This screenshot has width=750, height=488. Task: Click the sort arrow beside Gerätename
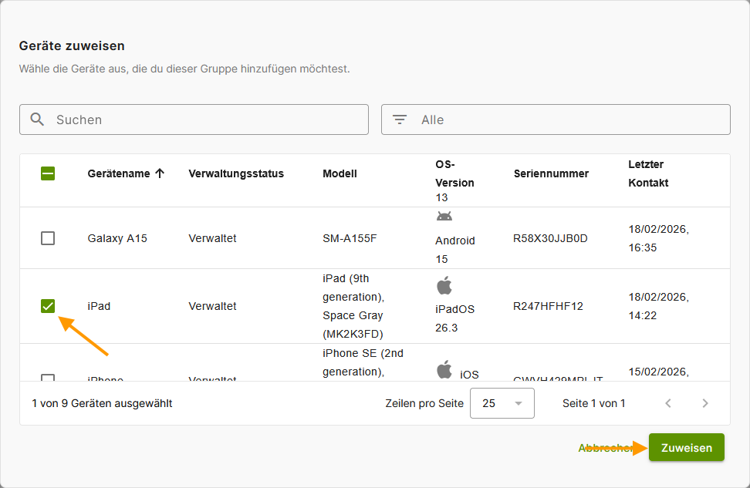(x=160, y=173)
